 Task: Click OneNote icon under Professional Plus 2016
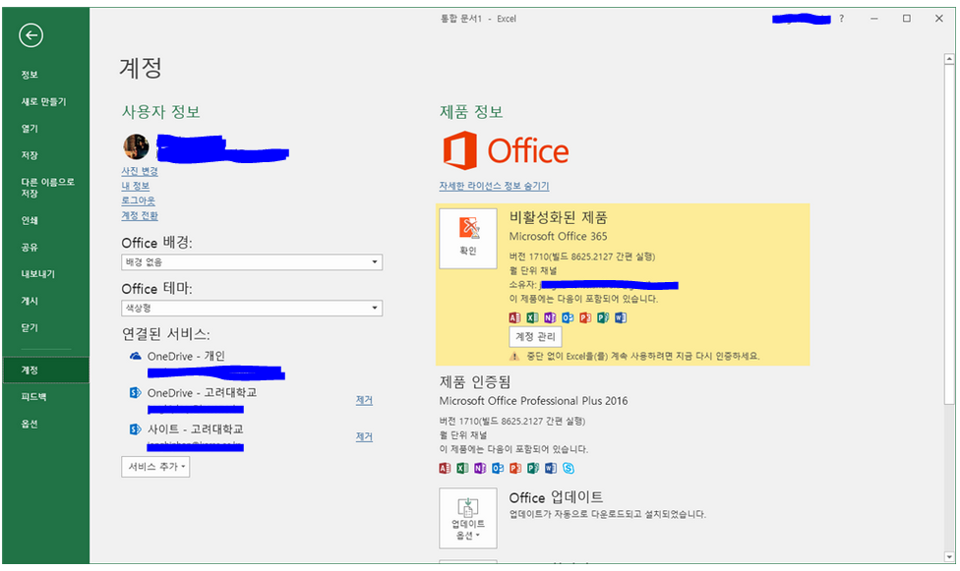click(x=480, y=468)
